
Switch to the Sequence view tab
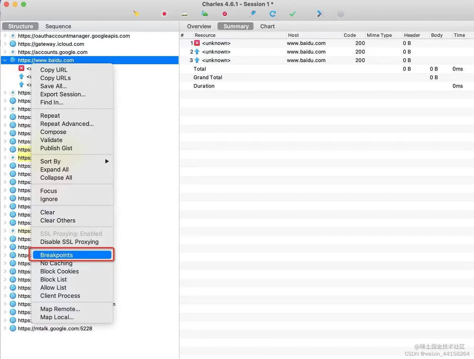58,26
